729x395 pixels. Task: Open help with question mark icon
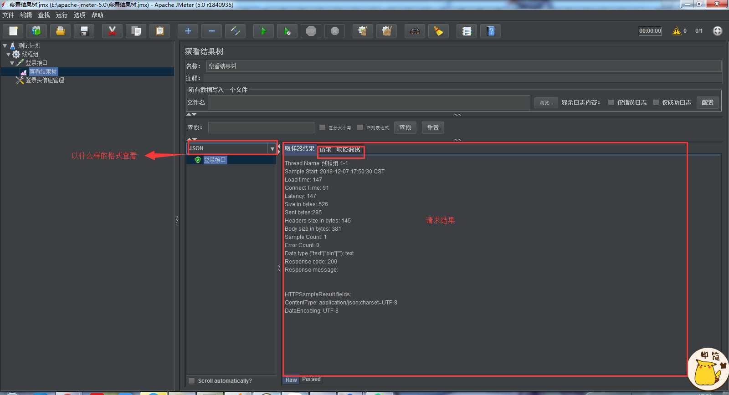coord(491,31)
